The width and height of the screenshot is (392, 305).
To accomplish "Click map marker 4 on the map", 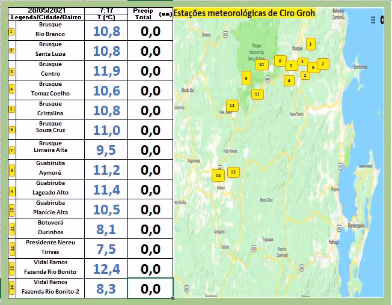I will [x=289, y=80].
